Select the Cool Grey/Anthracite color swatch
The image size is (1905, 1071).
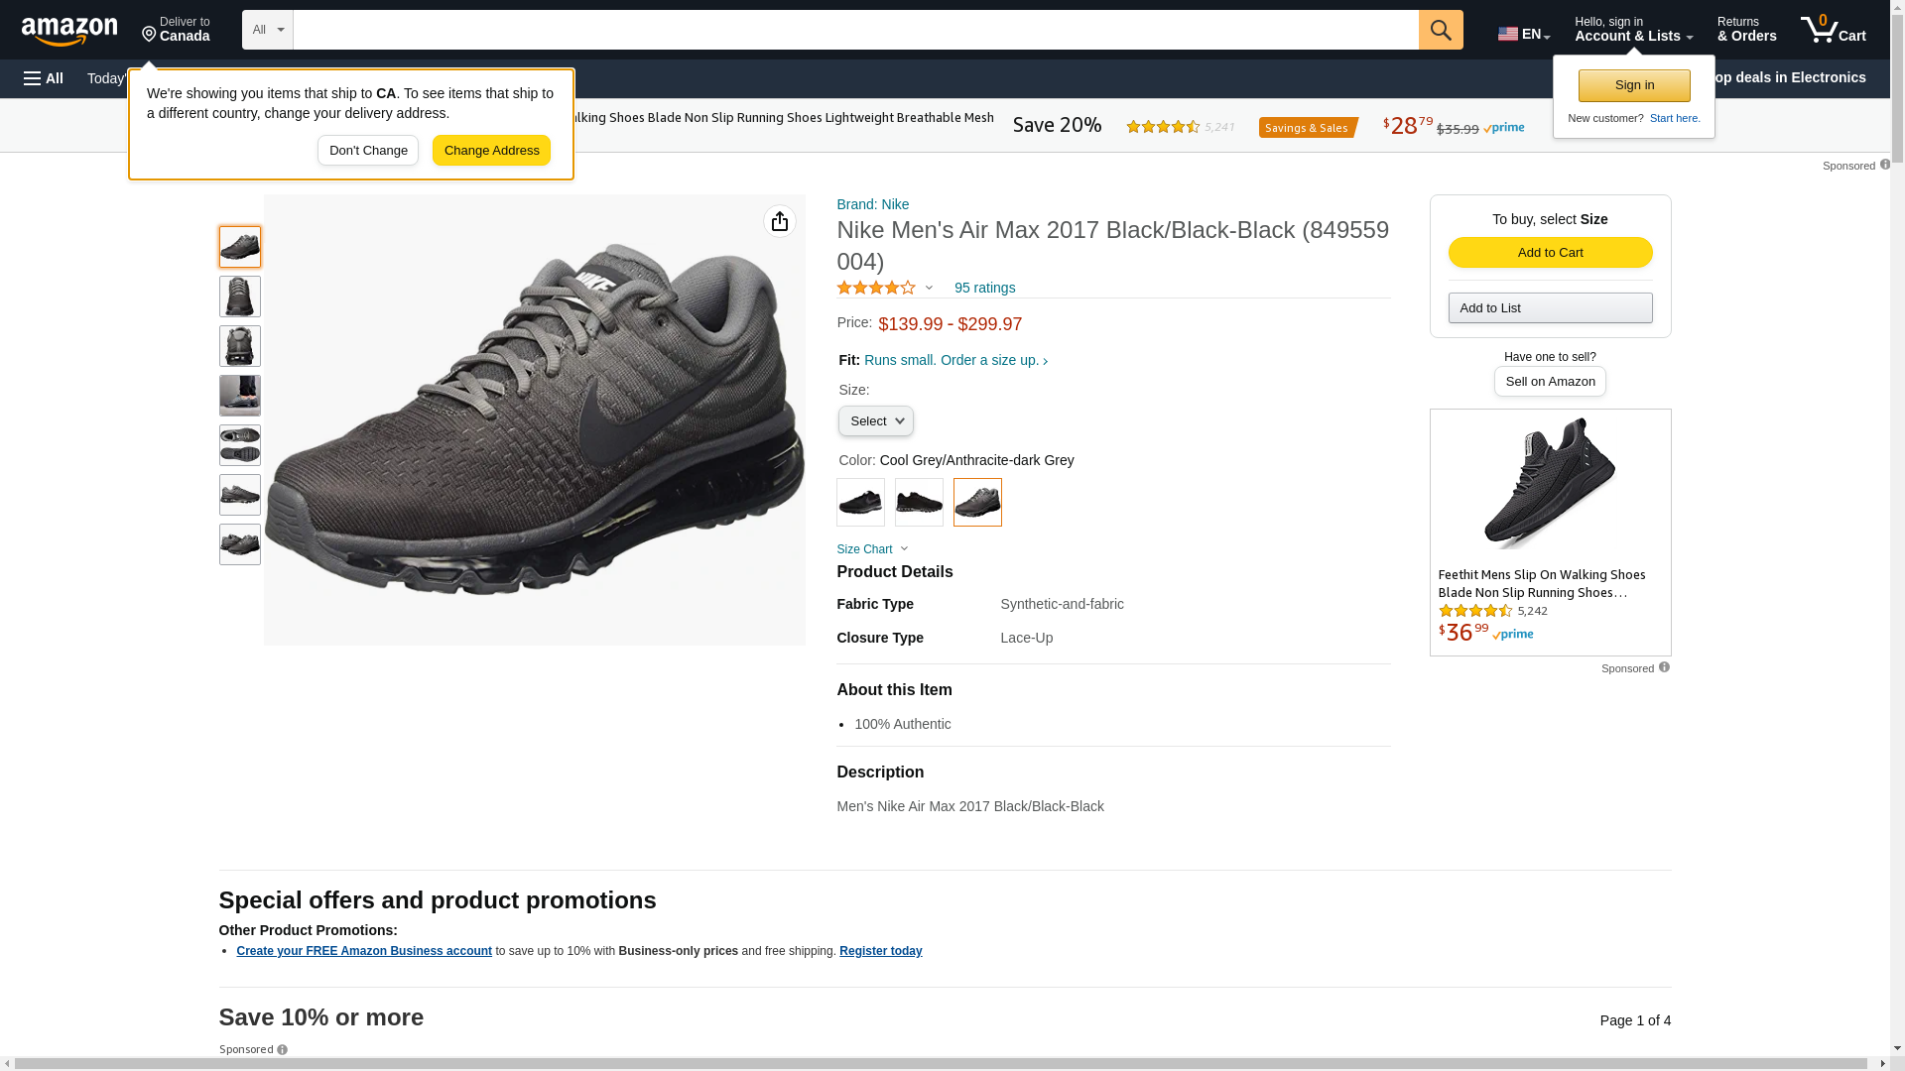point(977,502)
